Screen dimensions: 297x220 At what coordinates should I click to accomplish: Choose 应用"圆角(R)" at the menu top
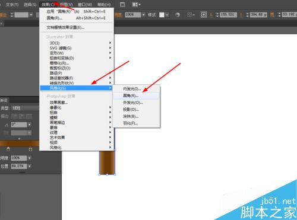click(x=77, y=11)
